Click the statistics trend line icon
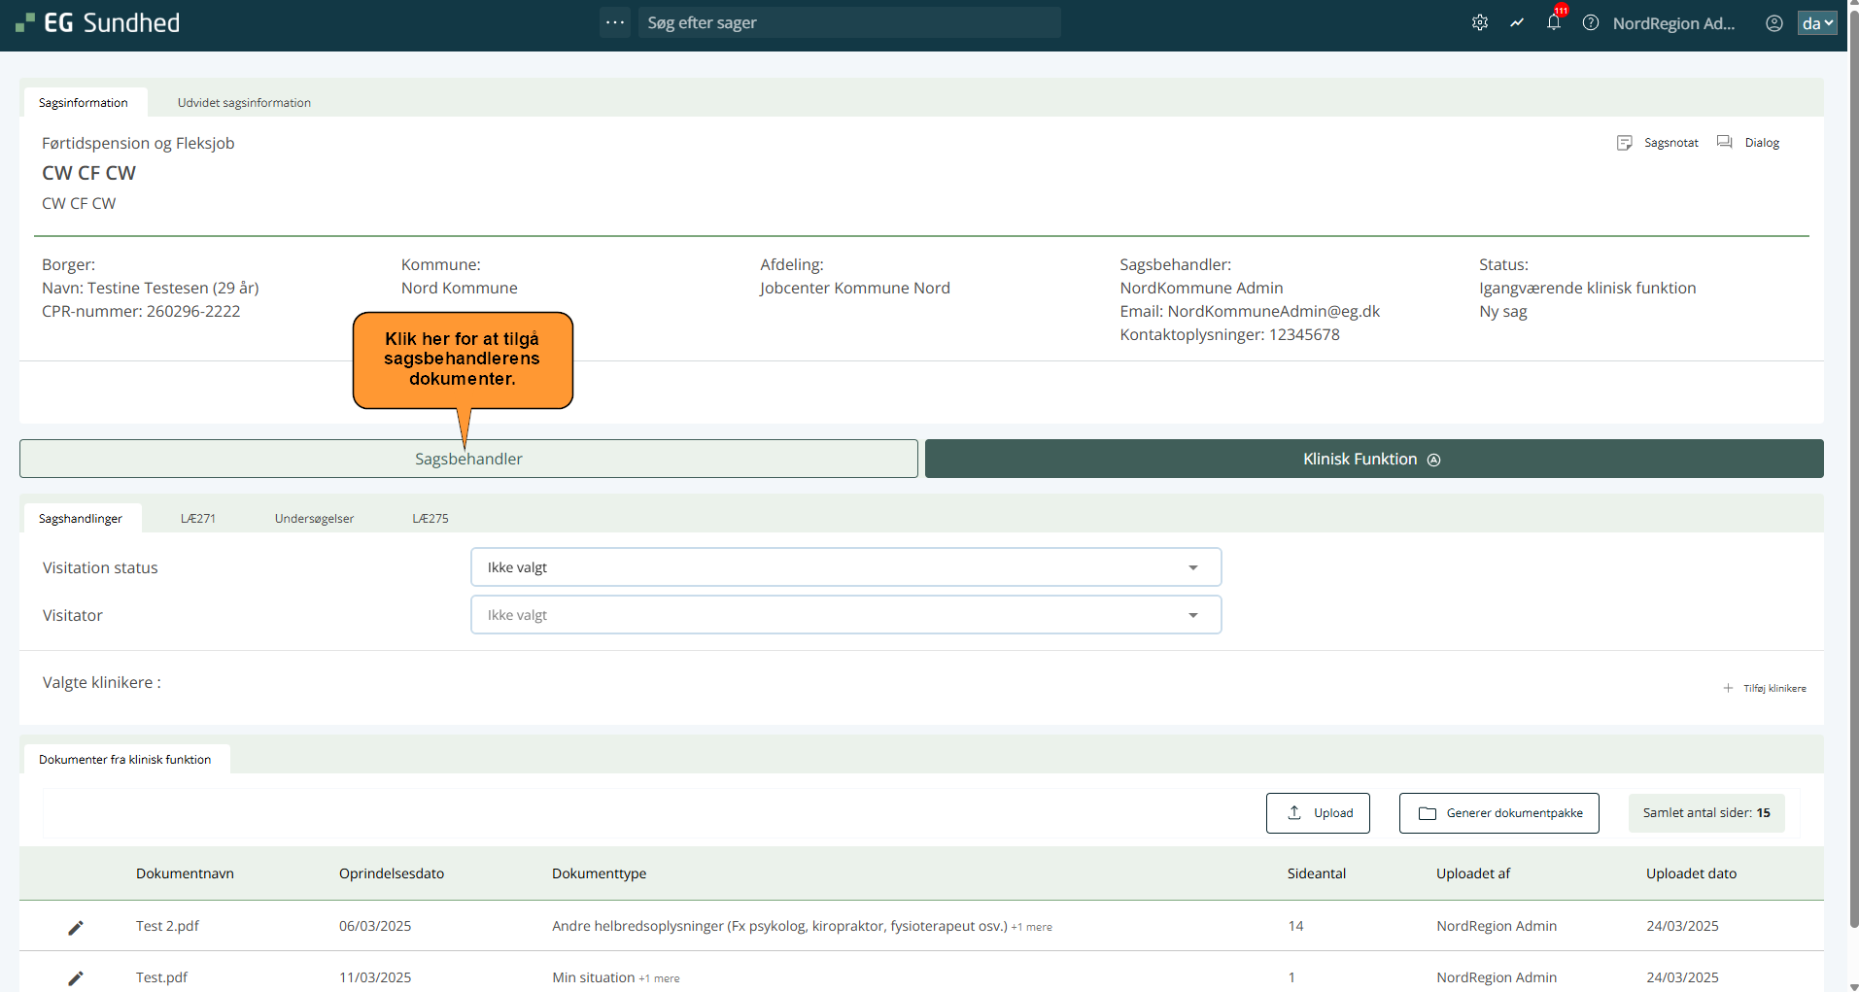 pos(1516,22)
